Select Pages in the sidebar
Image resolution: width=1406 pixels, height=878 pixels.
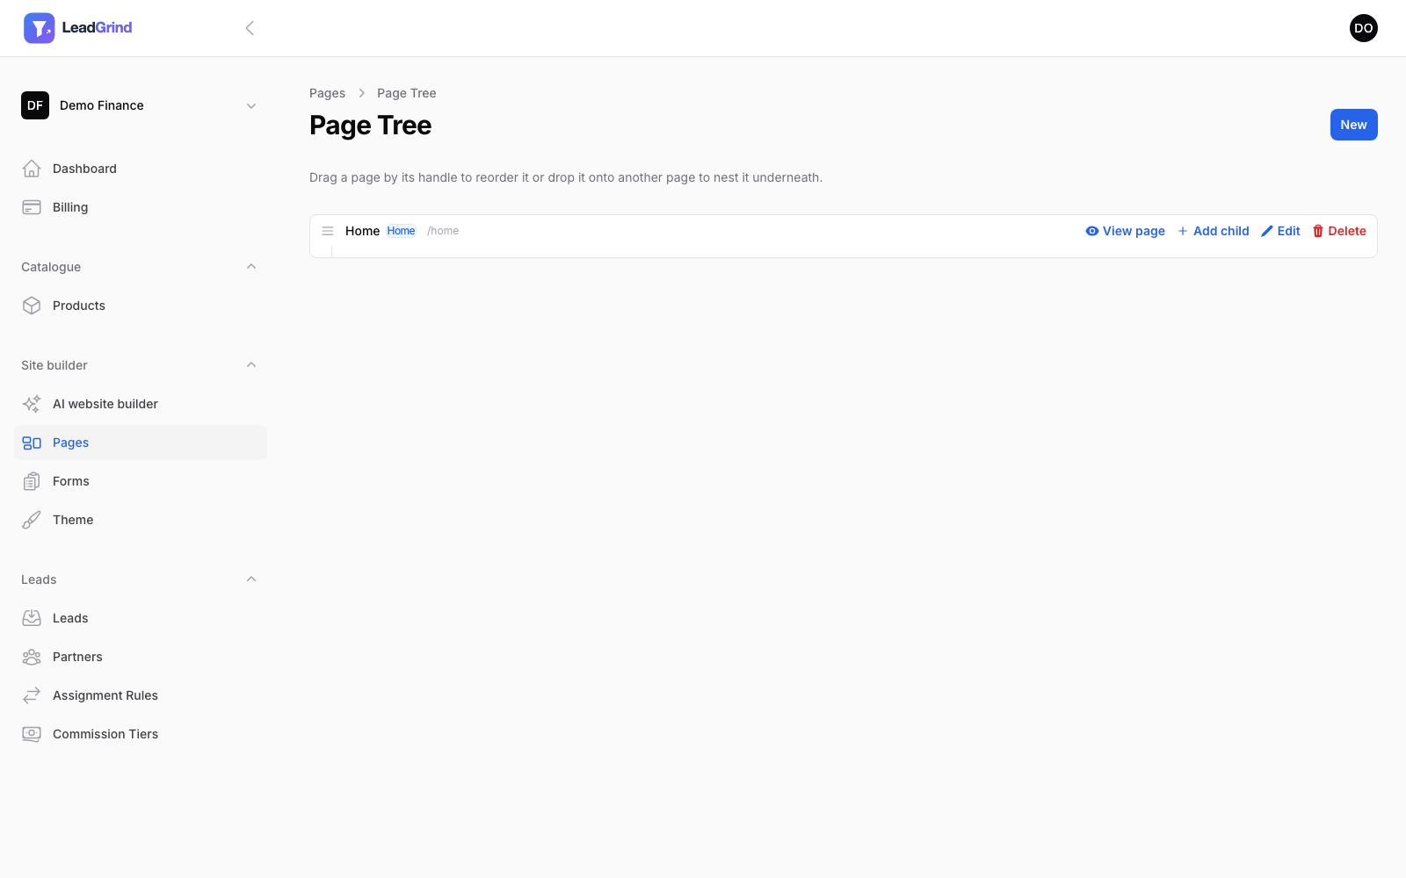[141, 443]
